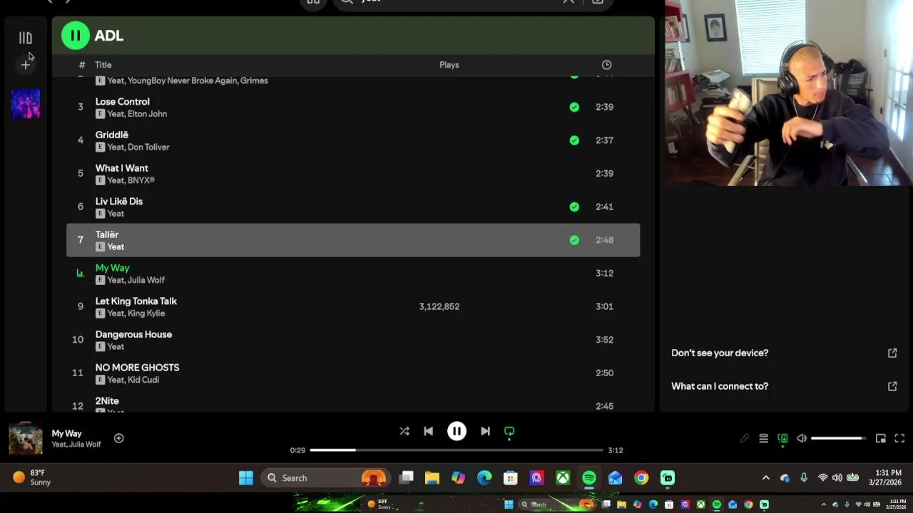Open Microsoft Store from taskbar

(510, 478)
